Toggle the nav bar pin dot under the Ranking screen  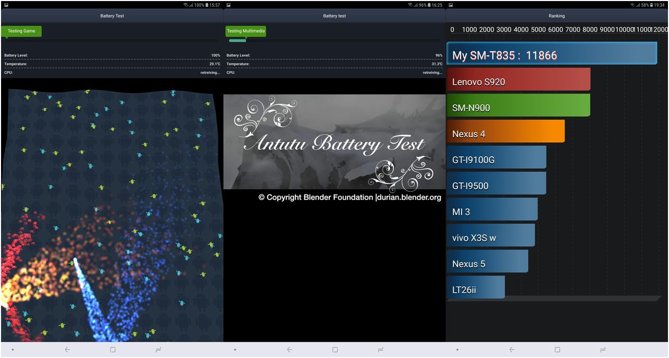point(457,350)
